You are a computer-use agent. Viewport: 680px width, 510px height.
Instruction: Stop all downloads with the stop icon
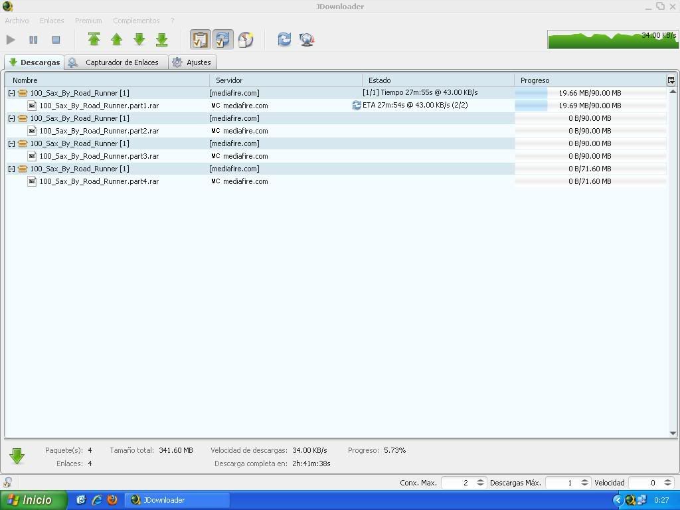(56, 40)
